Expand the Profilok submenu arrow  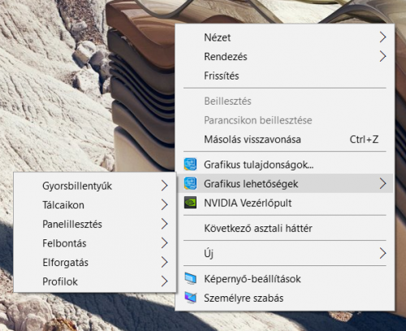[165, 282]
